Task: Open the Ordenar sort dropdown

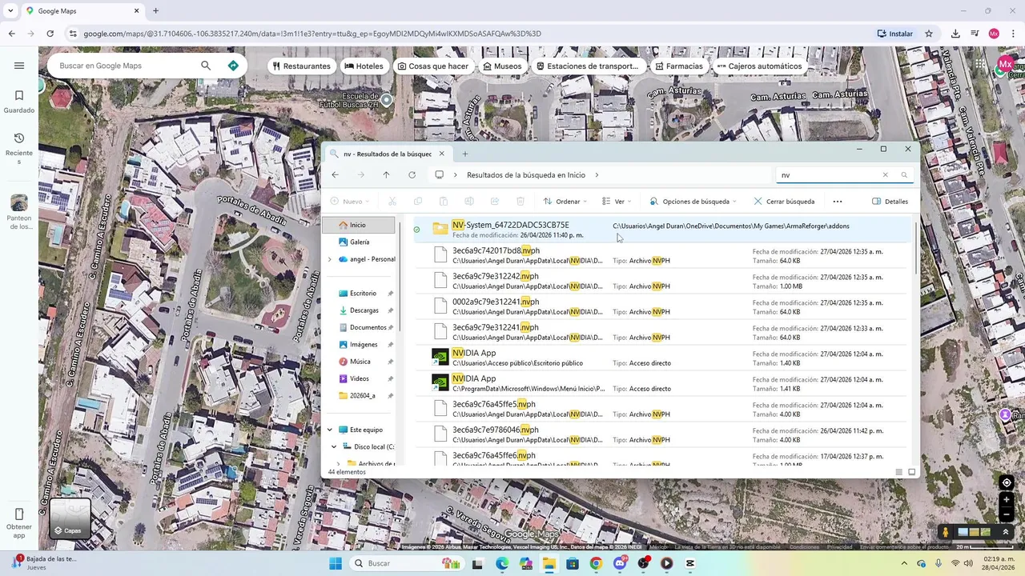Action: pos(565,202)
